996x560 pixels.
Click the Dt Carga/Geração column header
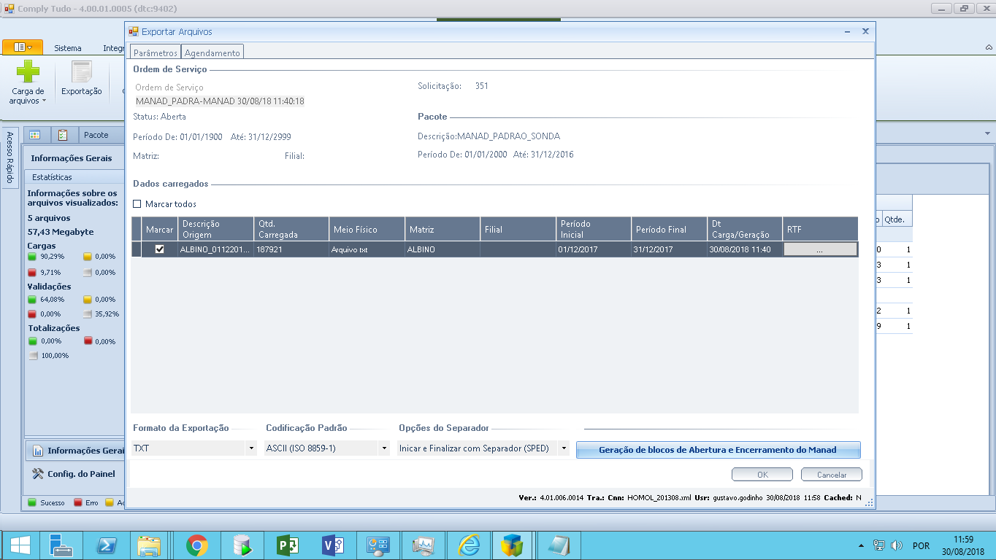[744, 229]
